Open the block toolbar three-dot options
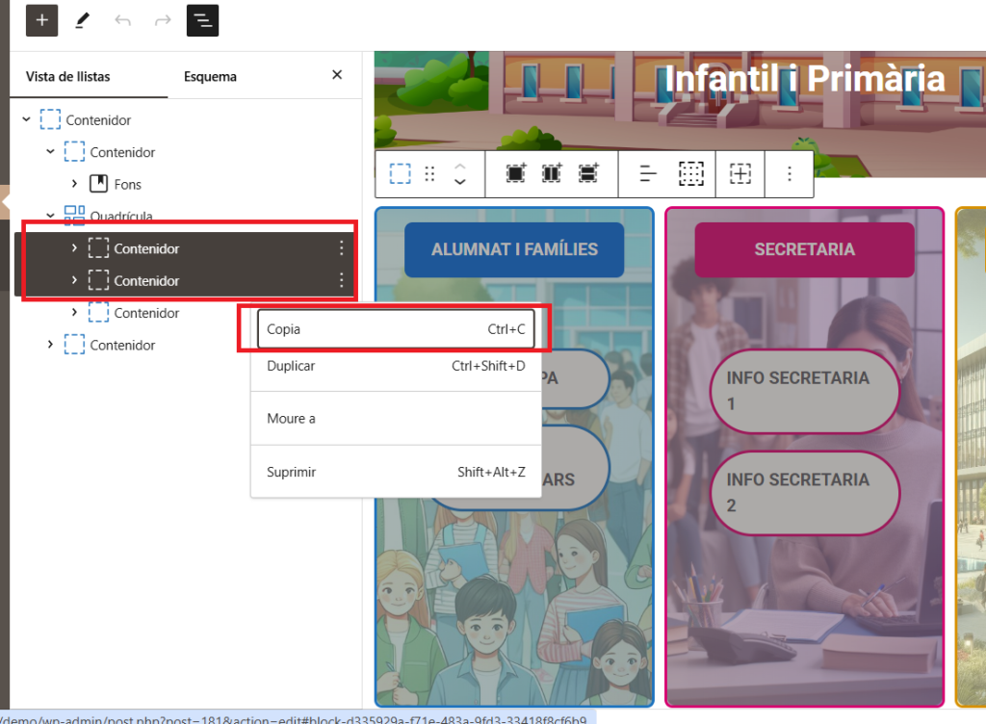 790,173
